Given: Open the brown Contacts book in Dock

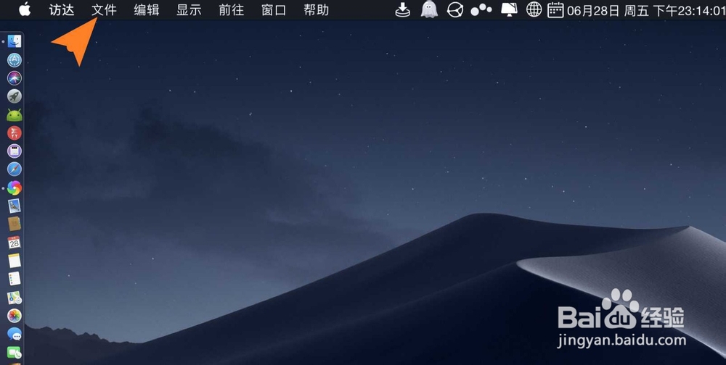Looking at the screenshot, I should (x=15, y=224).
